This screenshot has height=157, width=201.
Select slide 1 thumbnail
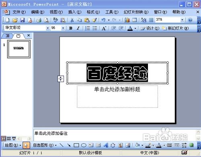19,49
